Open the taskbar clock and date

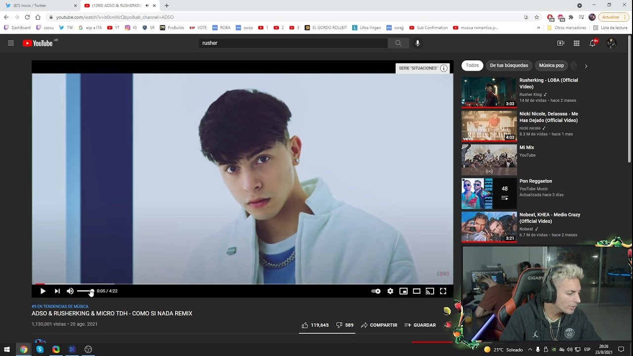tap(603, 350)
